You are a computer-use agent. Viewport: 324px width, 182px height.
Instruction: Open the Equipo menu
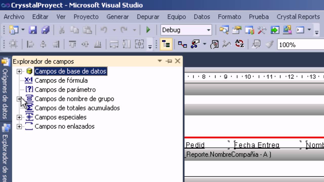point(177,17)
